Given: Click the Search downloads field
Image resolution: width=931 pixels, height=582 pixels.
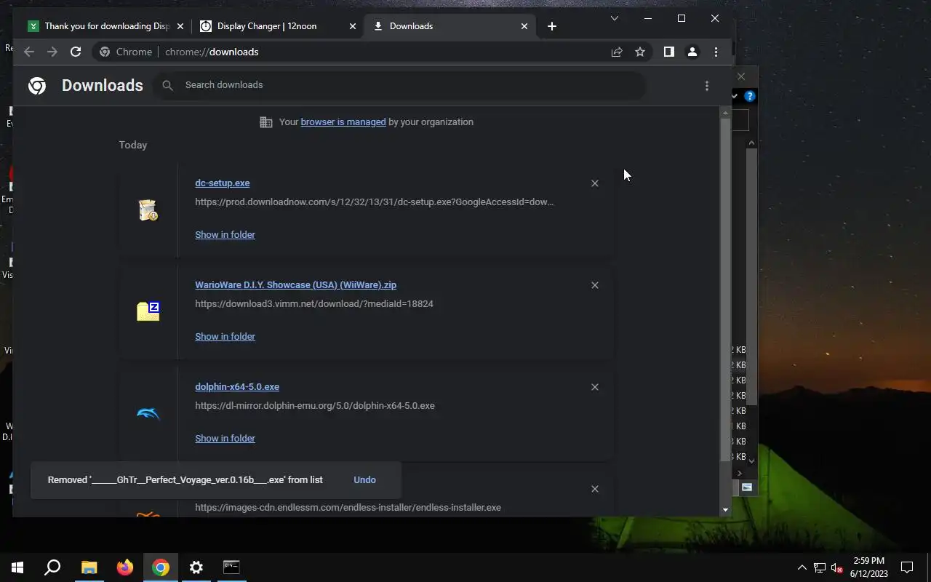Looking at the screenshot, I should coord(399,85).
